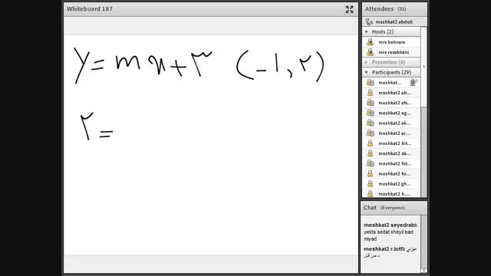491x276 pixels.
Task: Select attendee meshkat2 ak in list
Action: (x=391, y=123)
